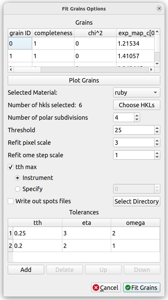This screenshot has height=300, width=168.
Task: Click the Plot Grains button
Action: 84,80
